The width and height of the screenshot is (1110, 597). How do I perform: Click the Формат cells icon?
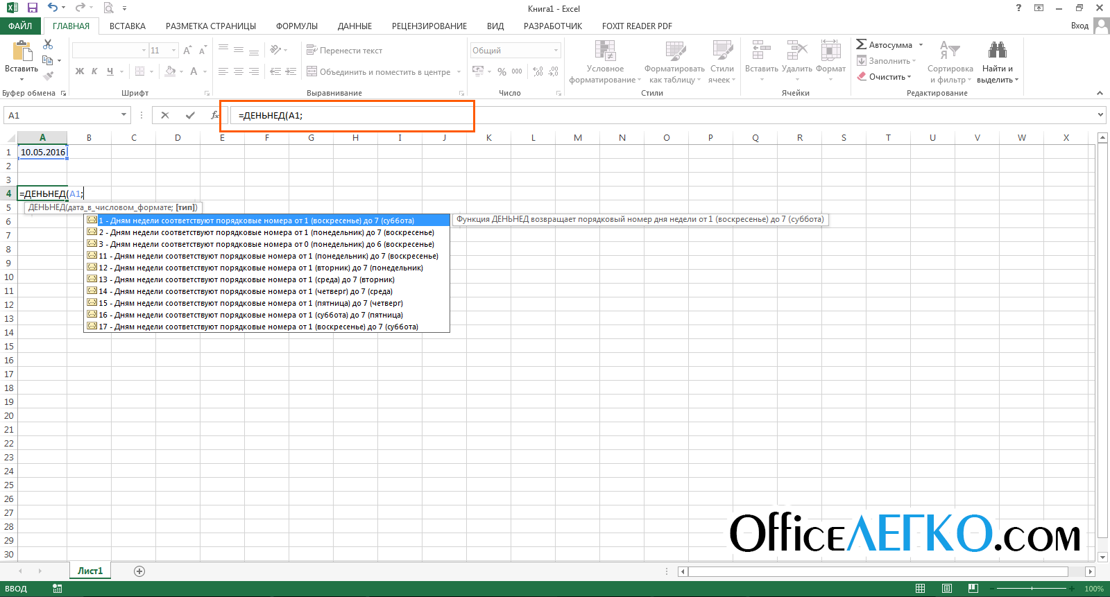point(831,51)
